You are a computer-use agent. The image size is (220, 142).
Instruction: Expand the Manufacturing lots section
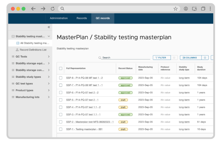click(49, 97)
